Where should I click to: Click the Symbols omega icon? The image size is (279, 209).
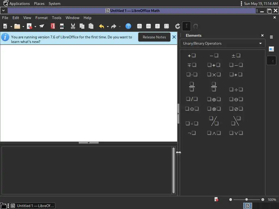196,26
